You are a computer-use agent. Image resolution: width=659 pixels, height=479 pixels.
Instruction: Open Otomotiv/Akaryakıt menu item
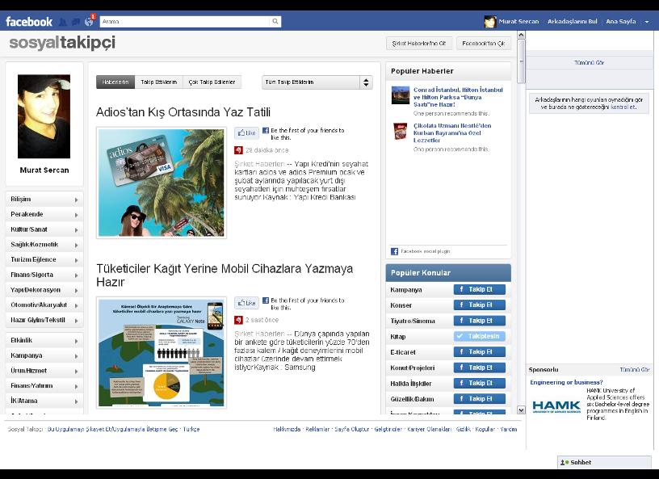(x=44, y=305)
